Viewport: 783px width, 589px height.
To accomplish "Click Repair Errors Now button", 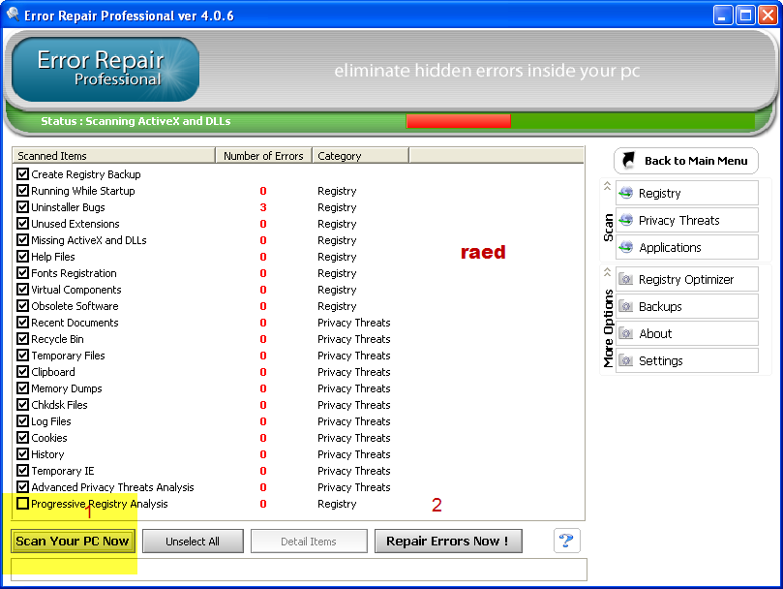I will (448, 541).
